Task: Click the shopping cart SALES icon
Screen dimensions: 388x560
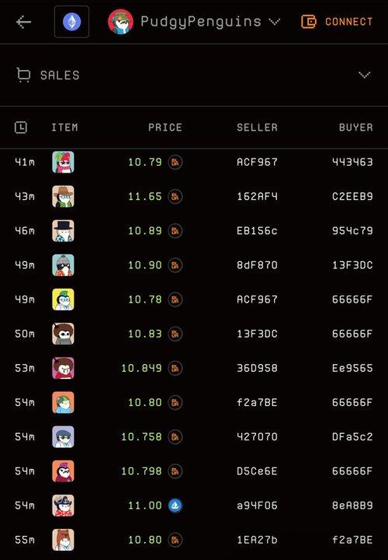Action: (x=23, y=75)
